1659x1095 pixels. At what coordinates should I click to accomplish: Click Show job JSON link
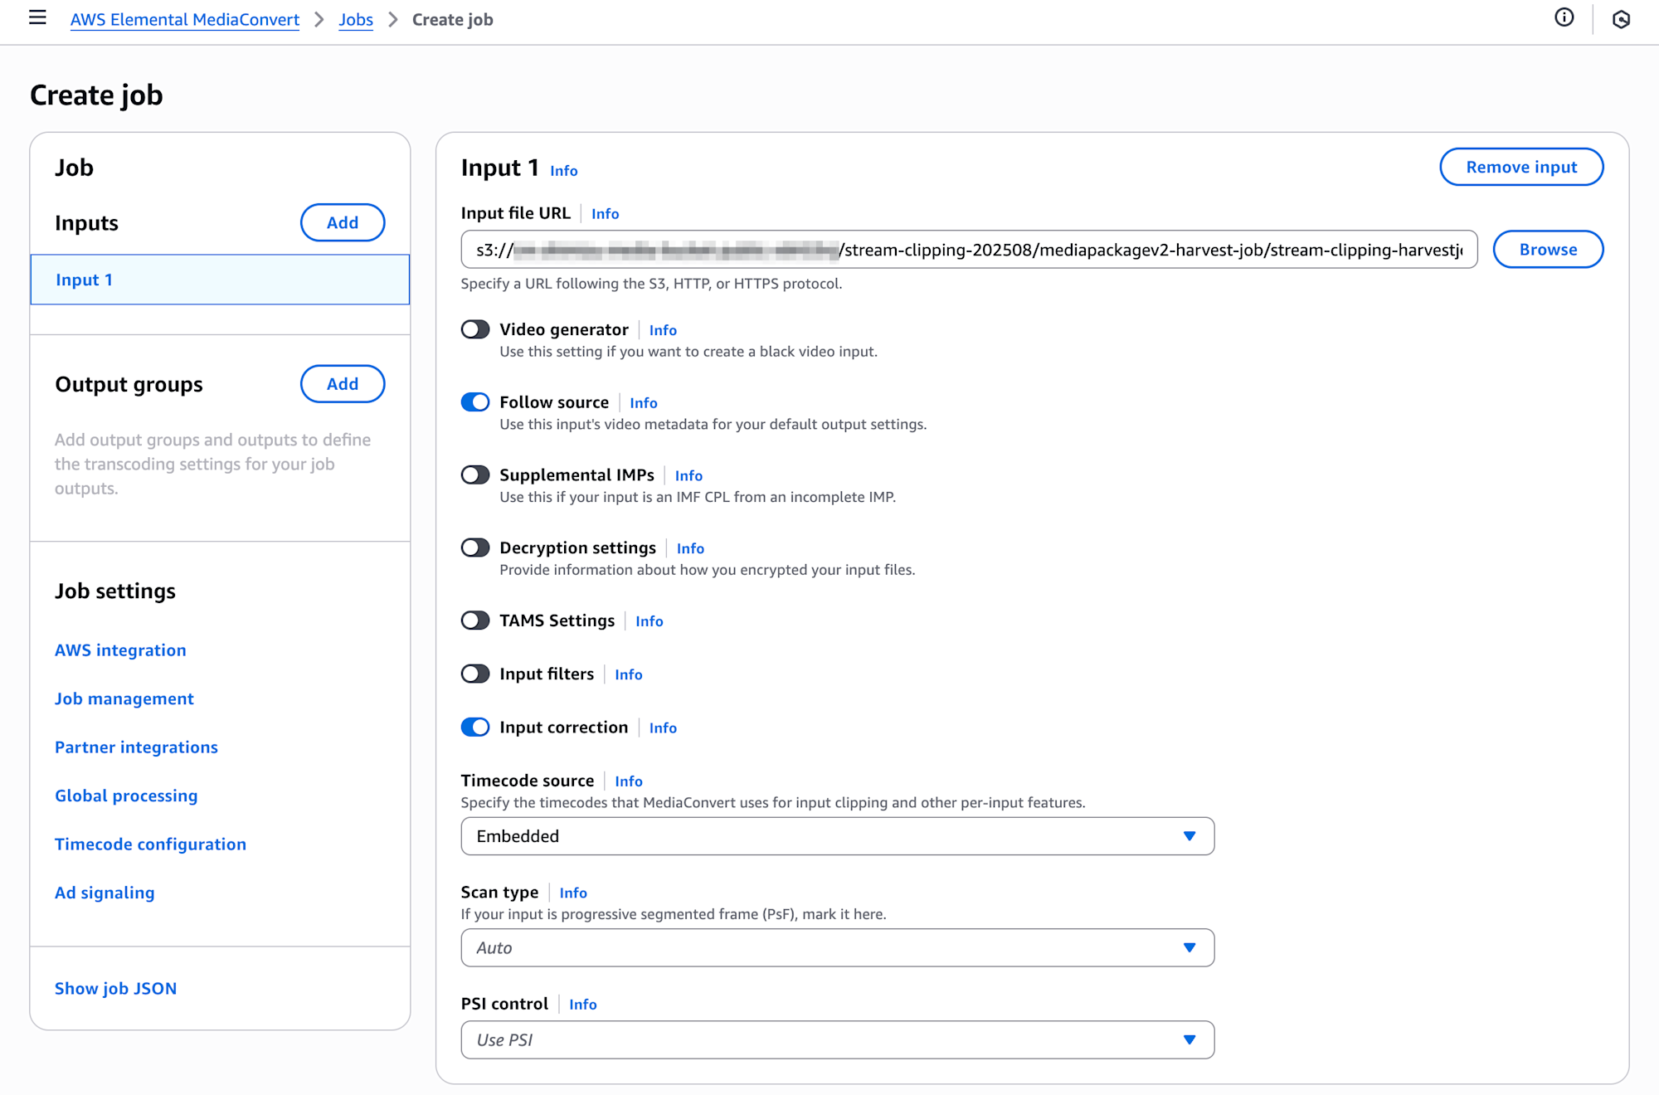pyautogui.click(x=115, y=989)
